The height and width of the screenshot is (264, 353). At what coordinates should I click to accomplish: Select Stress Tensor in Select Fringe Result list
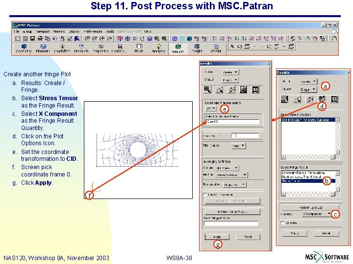point(308,181)
